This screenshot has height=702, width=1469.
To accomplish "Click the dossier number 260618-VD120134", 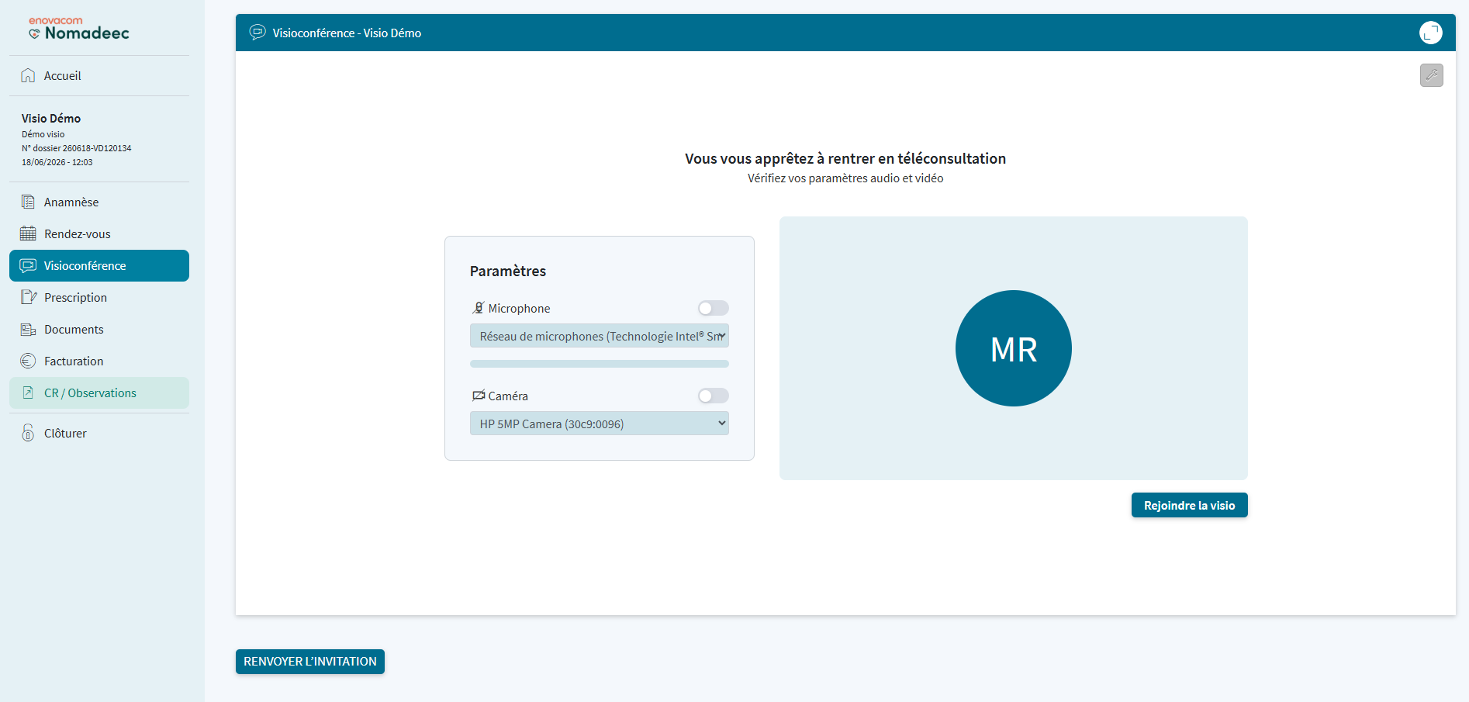I will pyautogui.click(x=97, y=148).
